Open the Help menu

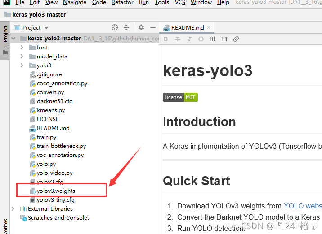tap(223, 2)
